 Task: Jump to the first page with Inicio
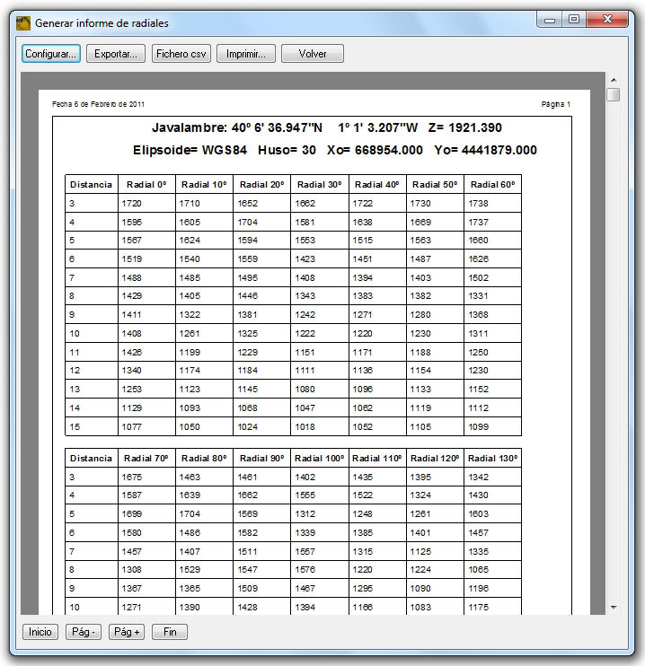pyautogui.click(x=40, y=632)
